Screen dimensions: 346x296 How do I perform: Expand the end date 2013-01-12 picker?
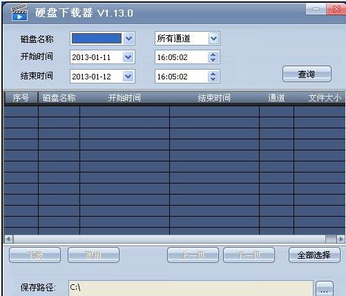point(128,76)
